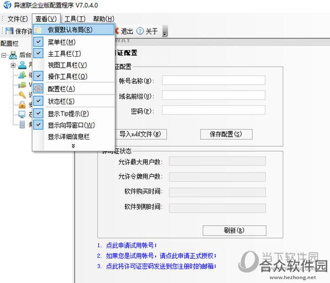The image size is (330, 283).
Task: Select the server tower icon in config tree
Action: 23,125
